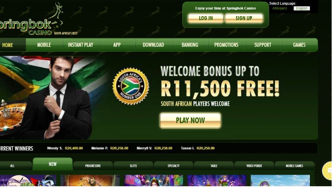
Task: Switch language to Afrikaans
Action: pos(280,8)
